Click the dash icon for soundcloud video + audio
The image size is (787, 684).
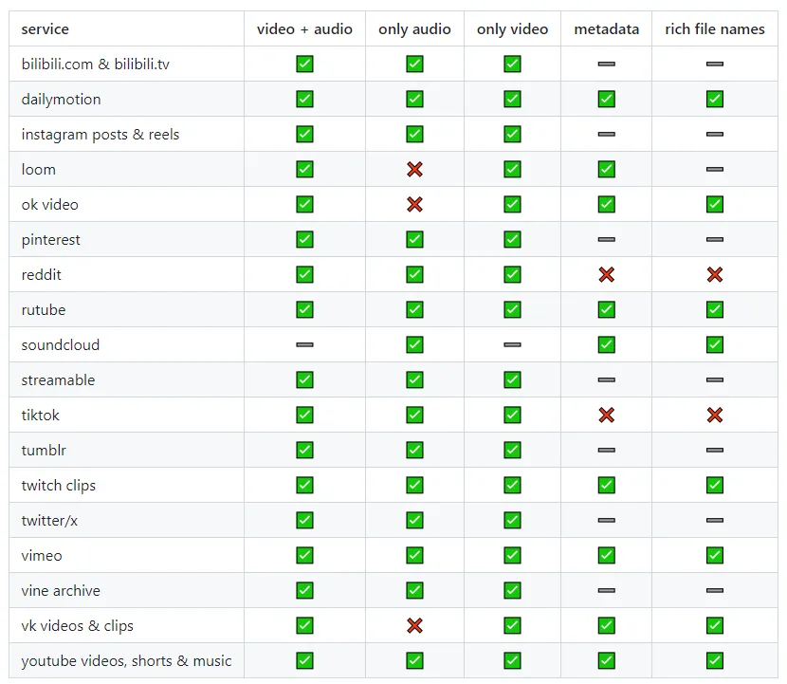[304, 345]
